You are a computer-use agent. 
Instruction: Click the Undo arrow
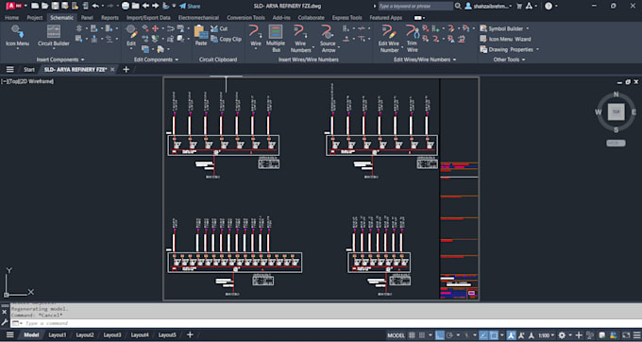pyautogui.click(x=95, y=6)
